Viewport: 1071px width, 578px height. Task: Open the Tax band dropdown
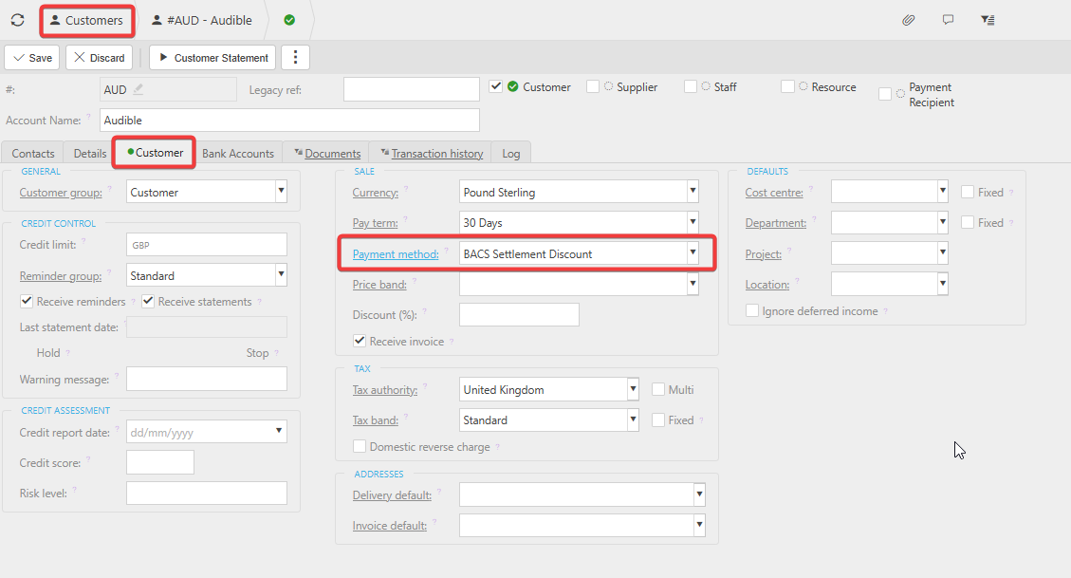click(633, 420)
